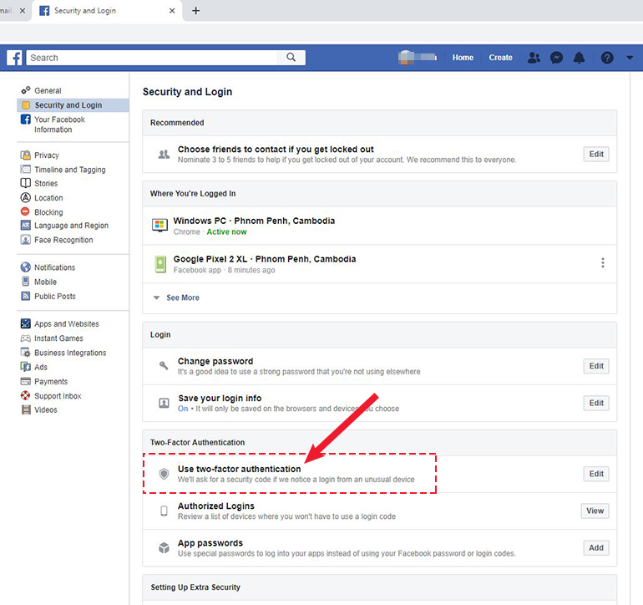Click the Location compass icon in sidebar
The height and width of the screenshot is (605, 643).
tap(25, 197)
